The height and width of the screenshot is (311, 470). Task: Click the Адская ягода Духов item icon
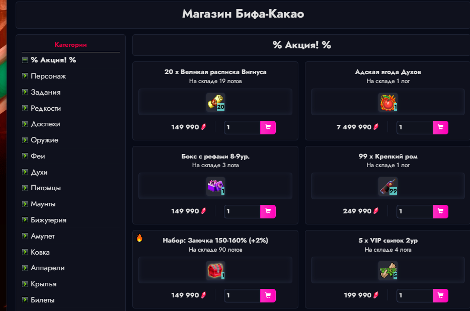(x=388, y=102)
